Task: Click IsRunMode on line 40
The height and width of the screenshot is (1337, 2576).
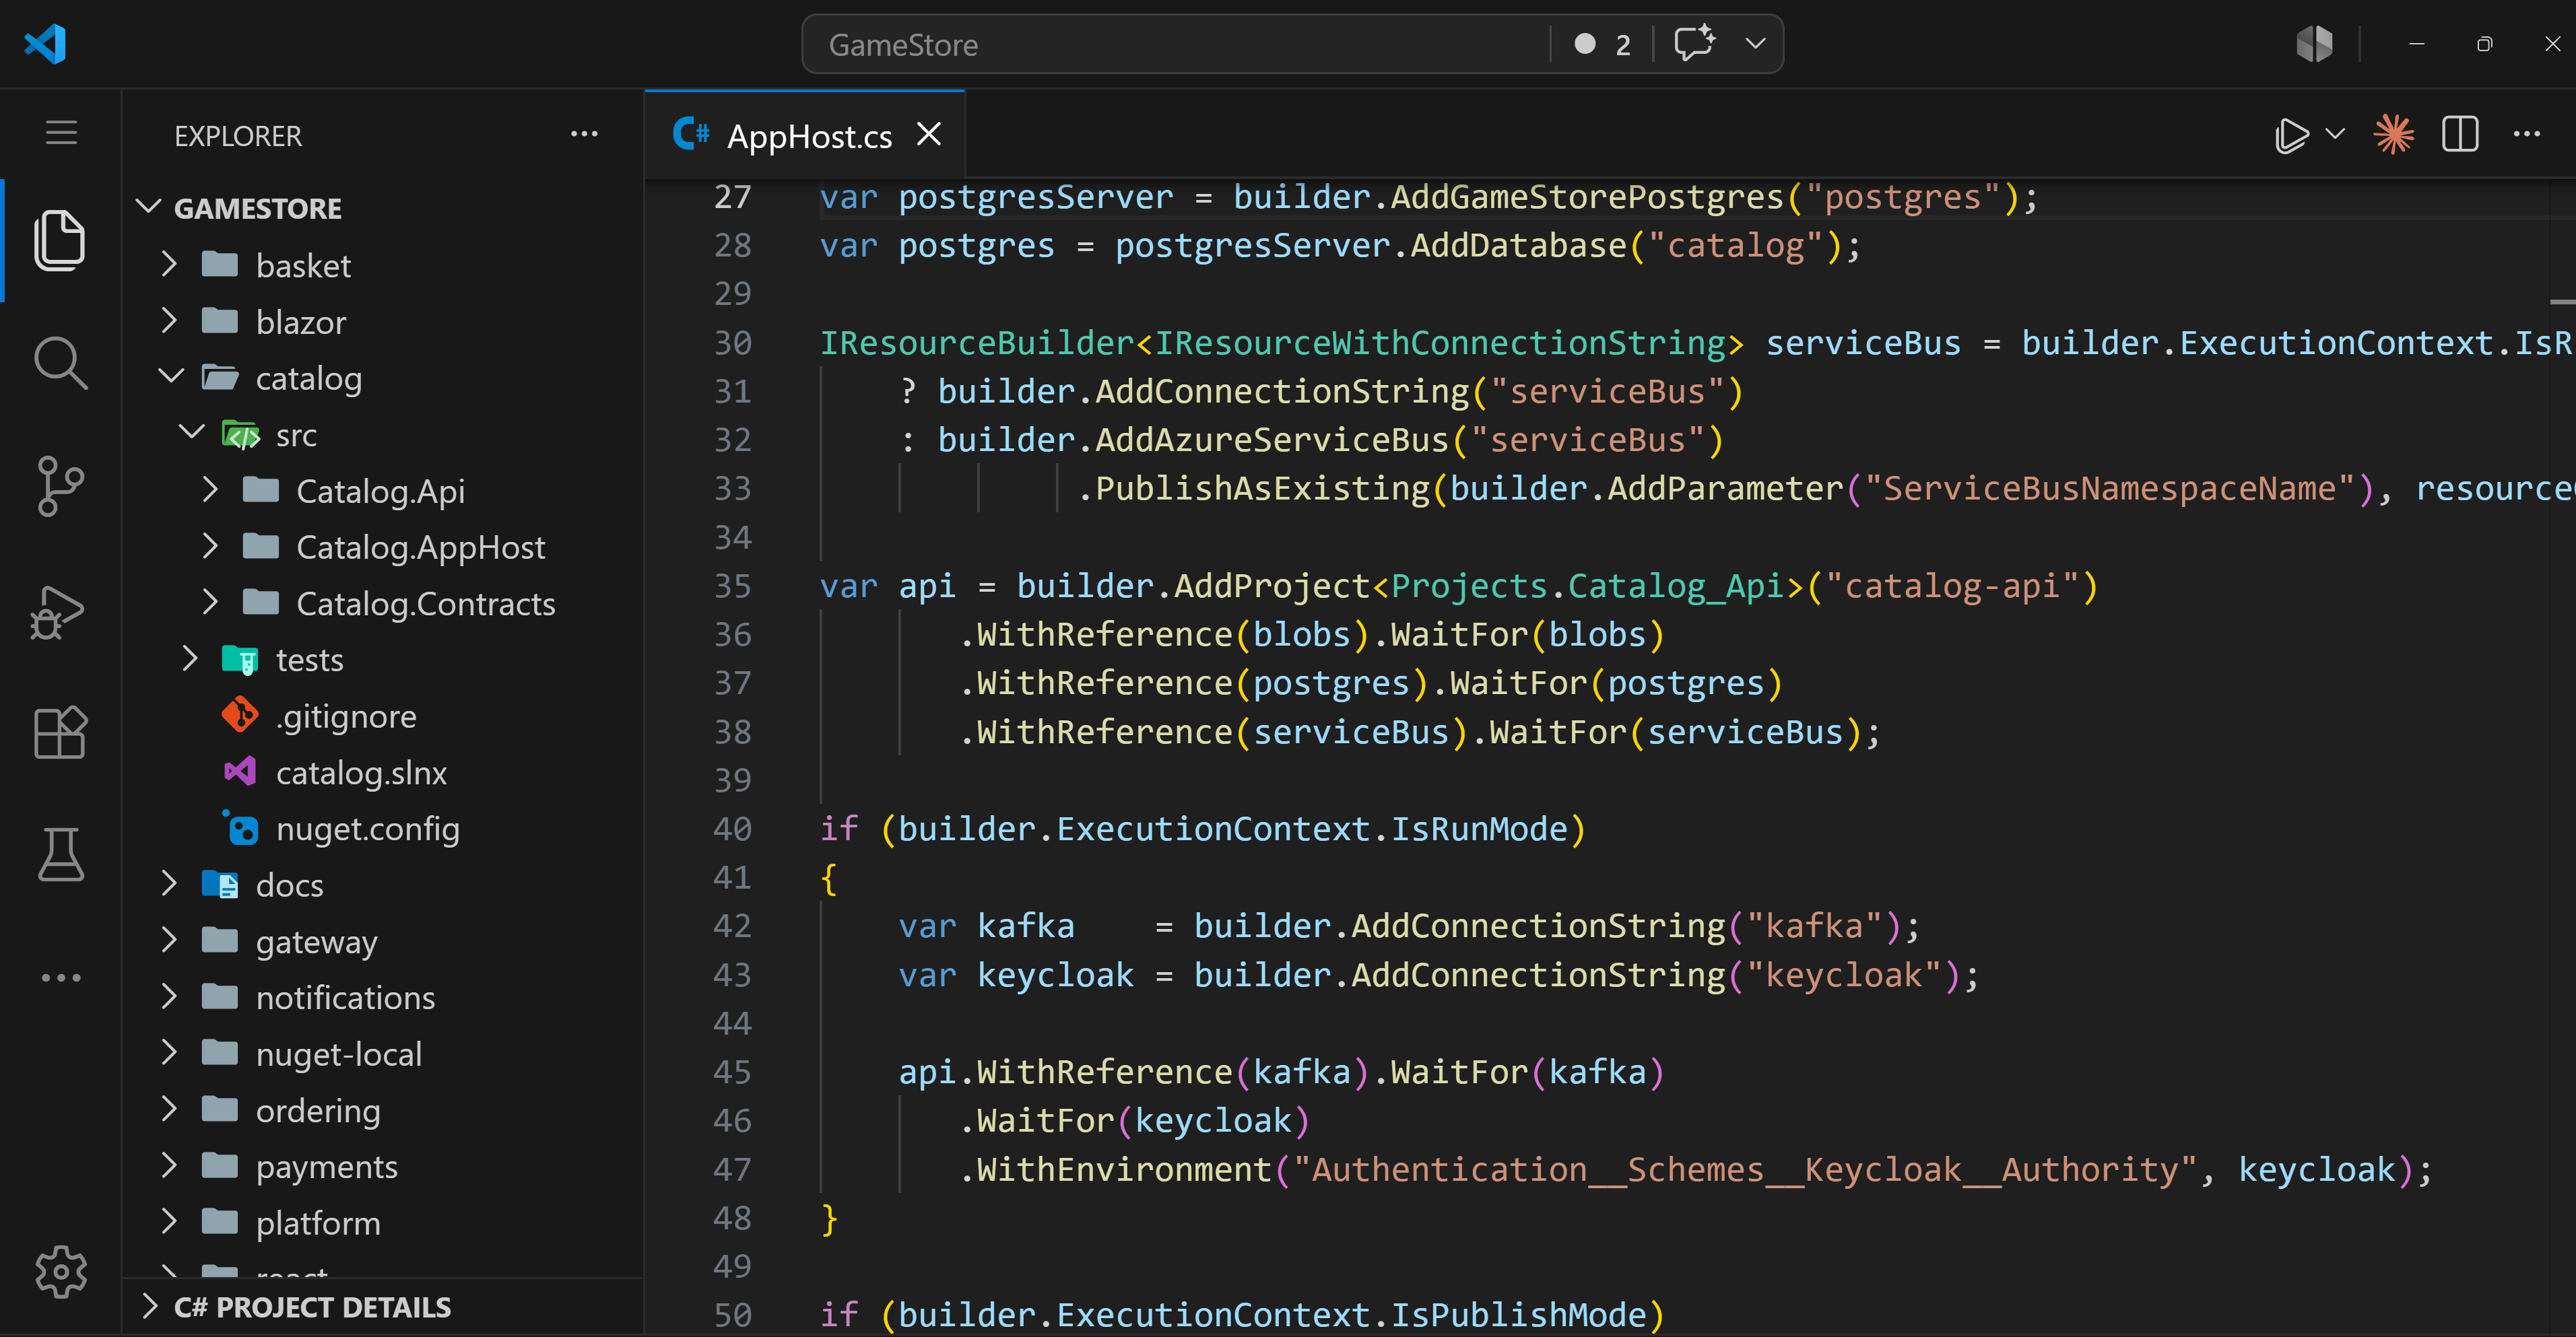Action: pos(1479,829)
